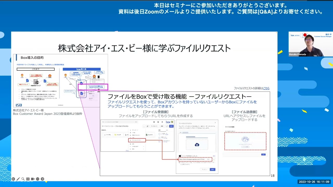
Task: Toggle the CC subtitles icon in slideshow toolbar
Action: pyautogui.click(x=28, y=179)
